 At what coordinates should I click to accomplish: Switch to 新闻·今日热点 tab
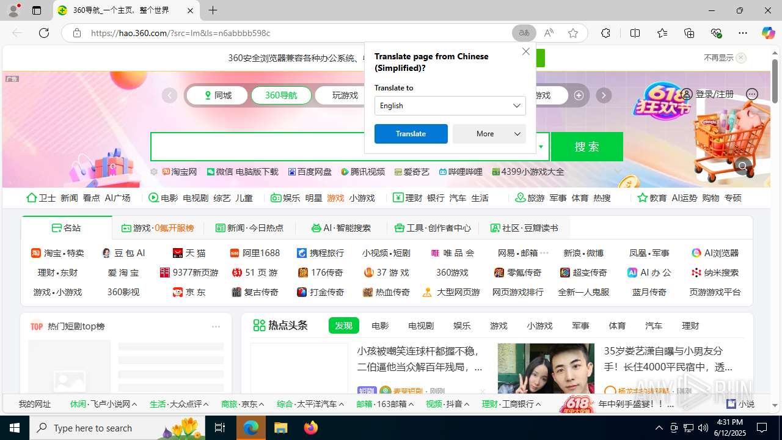[249, 228]
